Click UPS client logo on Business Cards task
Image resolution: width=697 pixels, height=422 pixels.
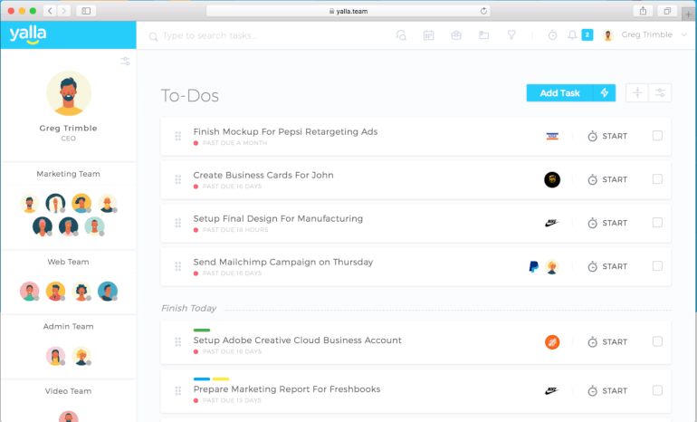pos(552,179)
